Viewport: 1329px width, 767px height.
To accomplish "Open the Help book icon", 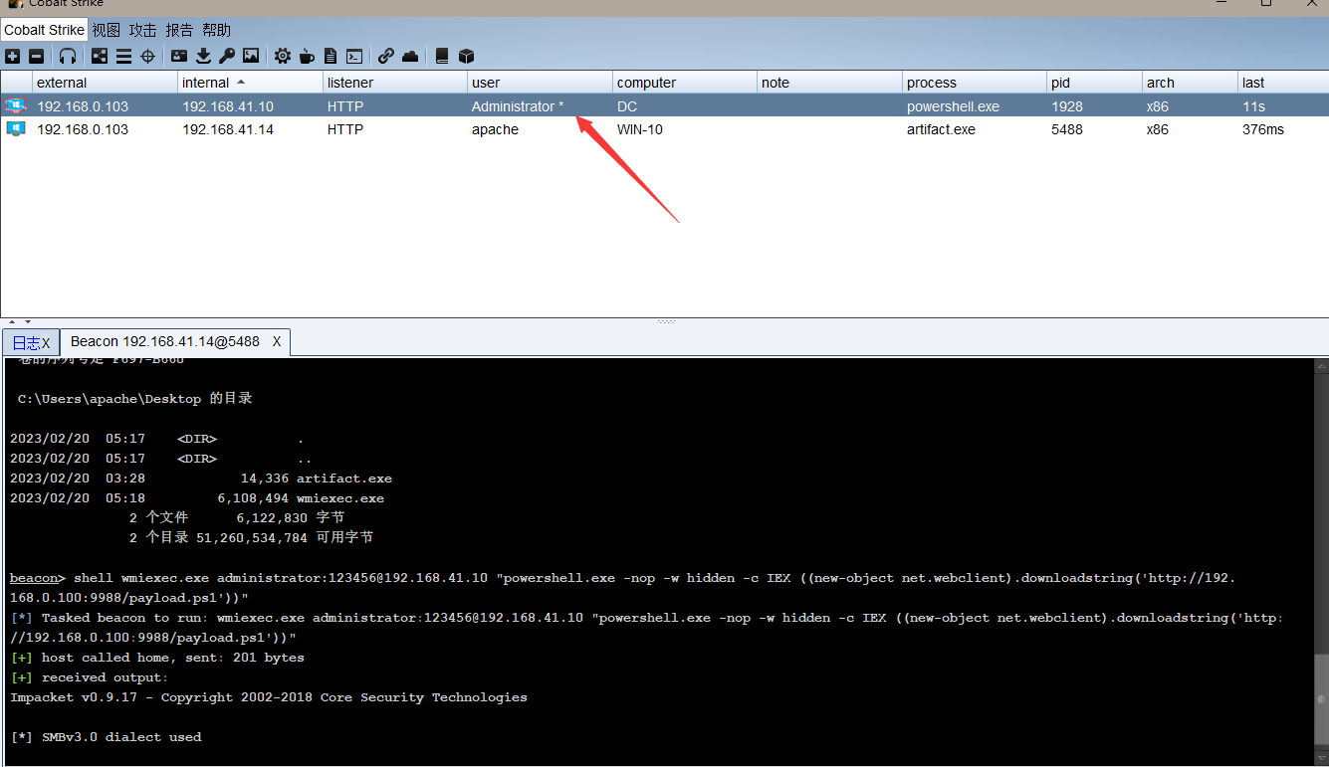I will click(x=443, y=57).
